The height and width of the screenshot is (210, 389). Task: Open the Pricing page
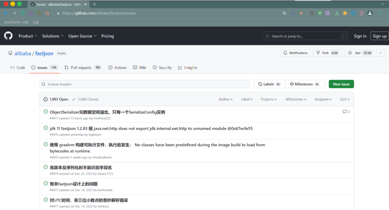pyautogui.click(x=107, y=36)
